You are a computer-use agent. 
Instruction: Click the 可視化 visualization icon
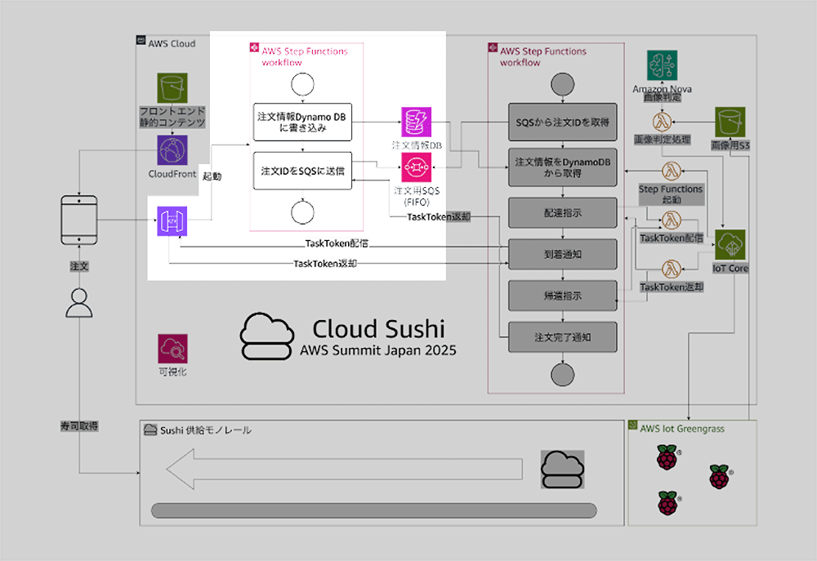172,350
